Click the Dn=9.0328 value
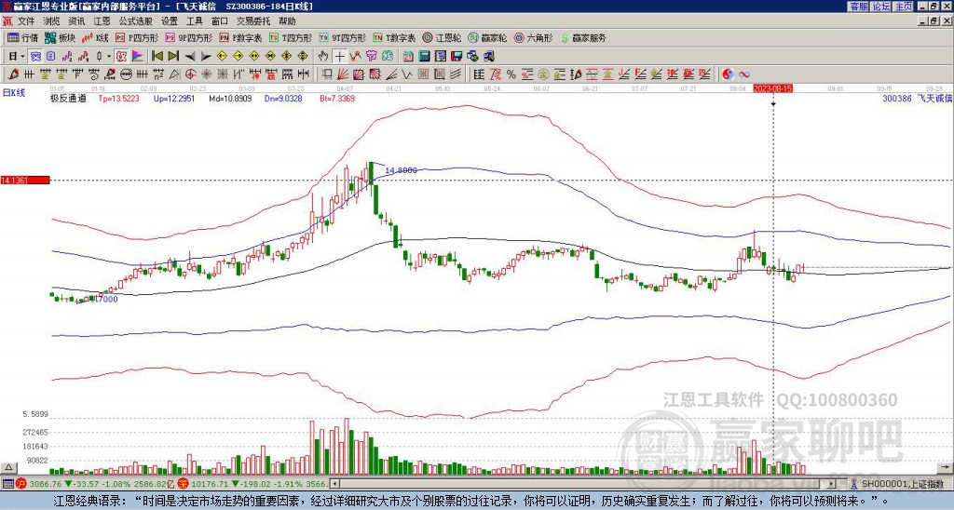Screen dimensions: 954x510 click(283, 98)
